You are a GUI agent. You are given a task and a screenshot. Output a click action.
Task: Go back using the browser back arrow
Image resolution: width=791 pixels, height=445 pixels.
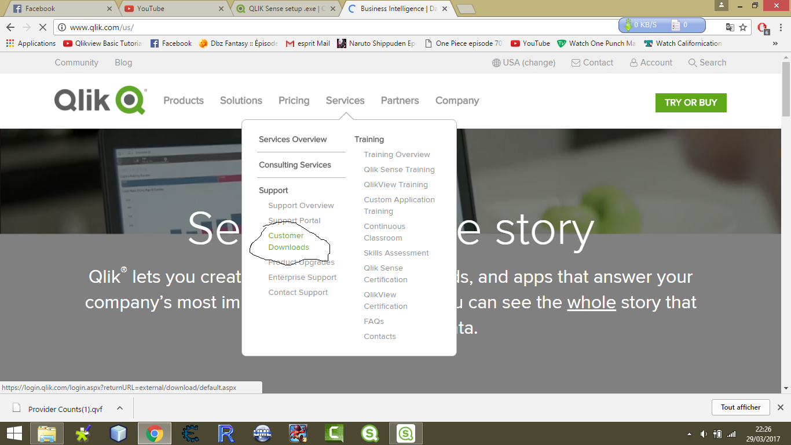10,27
